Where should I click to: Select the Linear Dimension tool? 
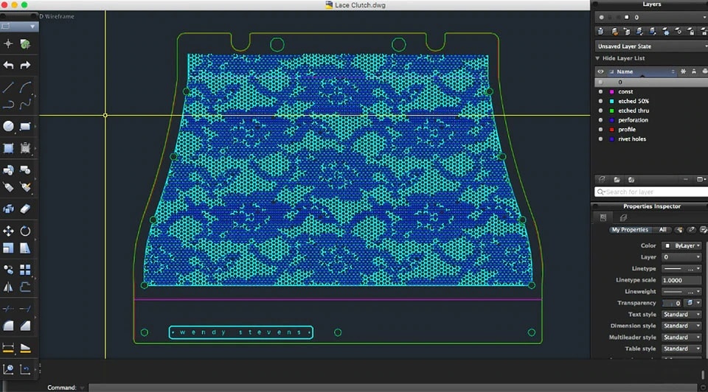tap(8, 348)
